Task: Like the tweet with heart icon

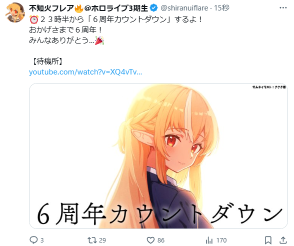Action: tap(150, 240)
